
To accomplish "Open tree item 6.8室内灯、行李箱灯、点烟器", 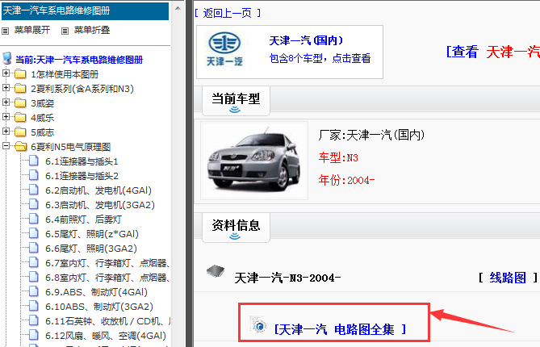I will pos(107,278).
